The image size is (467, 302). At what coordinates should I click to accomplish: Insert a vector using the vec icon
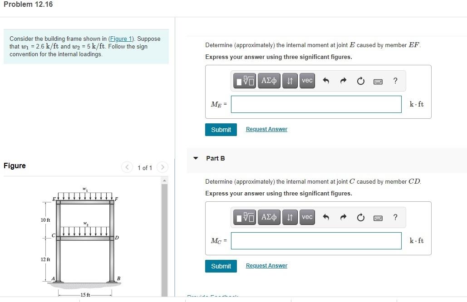point(307,80)
